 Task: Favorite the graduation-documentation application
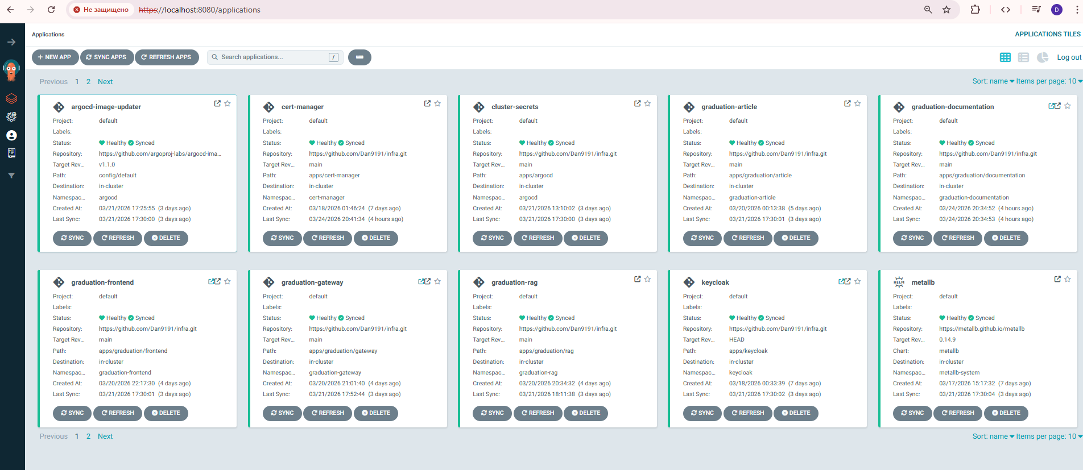click(1068, 106)
